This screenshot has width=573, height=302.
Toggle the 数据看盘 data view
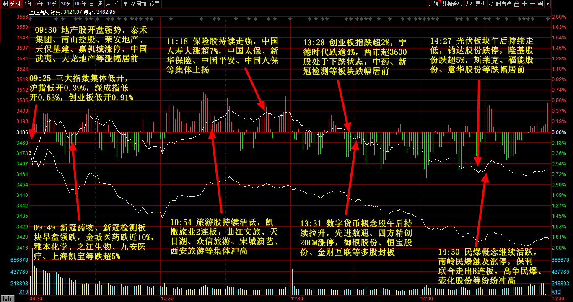[x=452, y=4]
